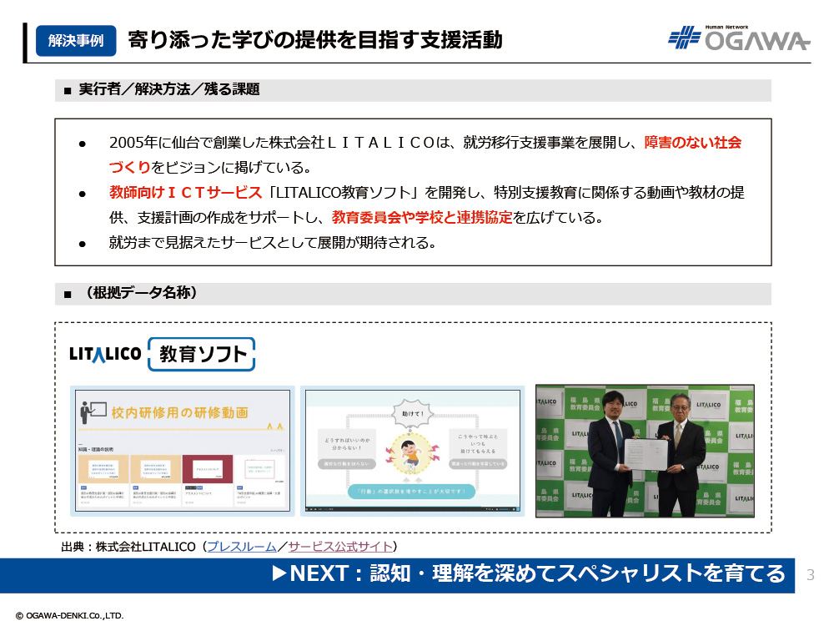Viewport: 834px width, 626px height.
Task: Click the 校内研修用の研修動画 screenshot
Action: 183,451
